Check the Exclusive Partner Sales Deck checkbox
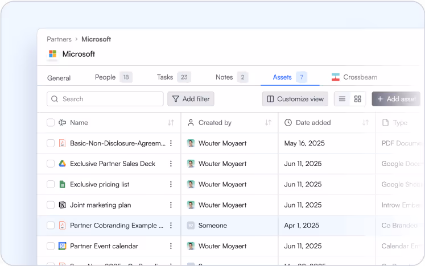The image size is (425, 266). (x=51, y=164)
